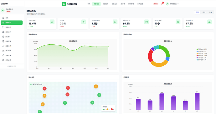Click the red segment of the donut chart
216x114 pixels.
point(150,56)
